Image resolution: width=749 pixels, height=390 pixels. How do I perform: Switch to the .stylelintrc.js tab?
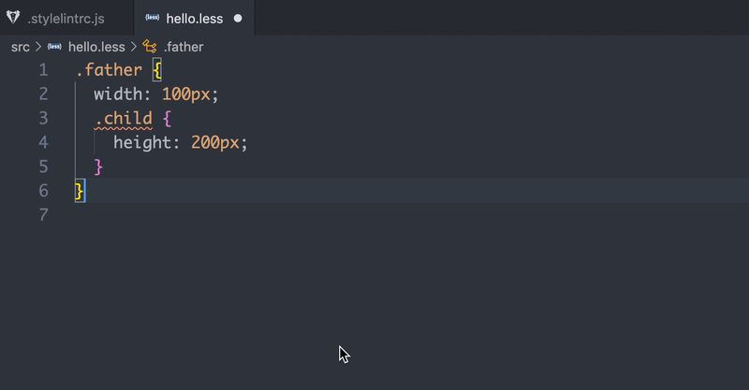tap(66, 18)
